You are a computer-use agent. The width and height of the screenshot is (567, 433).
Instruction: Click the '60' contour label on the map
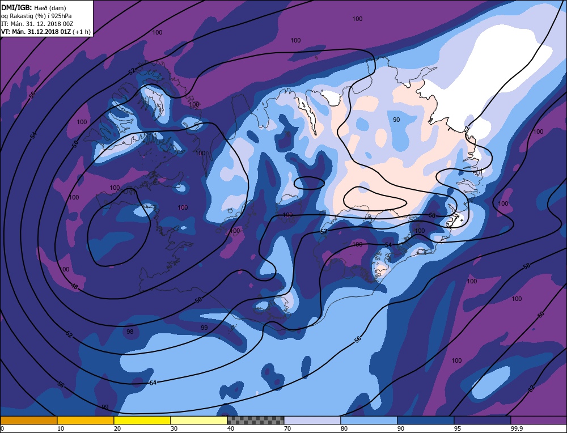(x=540, y=315)
